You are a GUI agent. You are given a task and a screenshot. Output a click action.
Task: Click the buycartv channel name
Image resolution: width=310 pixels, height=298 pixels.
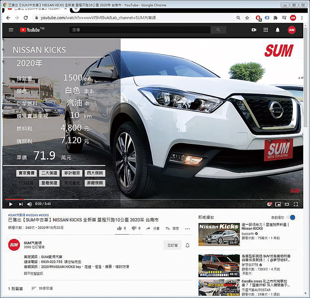click(248, 234)
